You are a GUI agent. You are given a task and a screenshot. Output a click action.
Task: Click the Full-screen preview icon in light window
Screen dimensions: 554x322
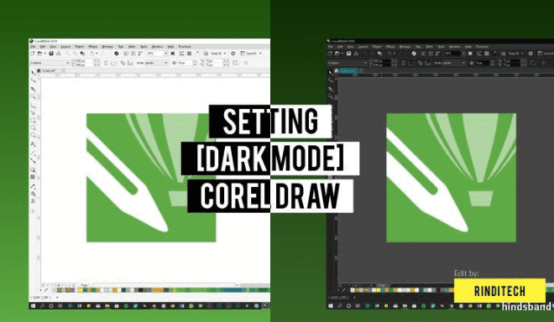(173, 54)
